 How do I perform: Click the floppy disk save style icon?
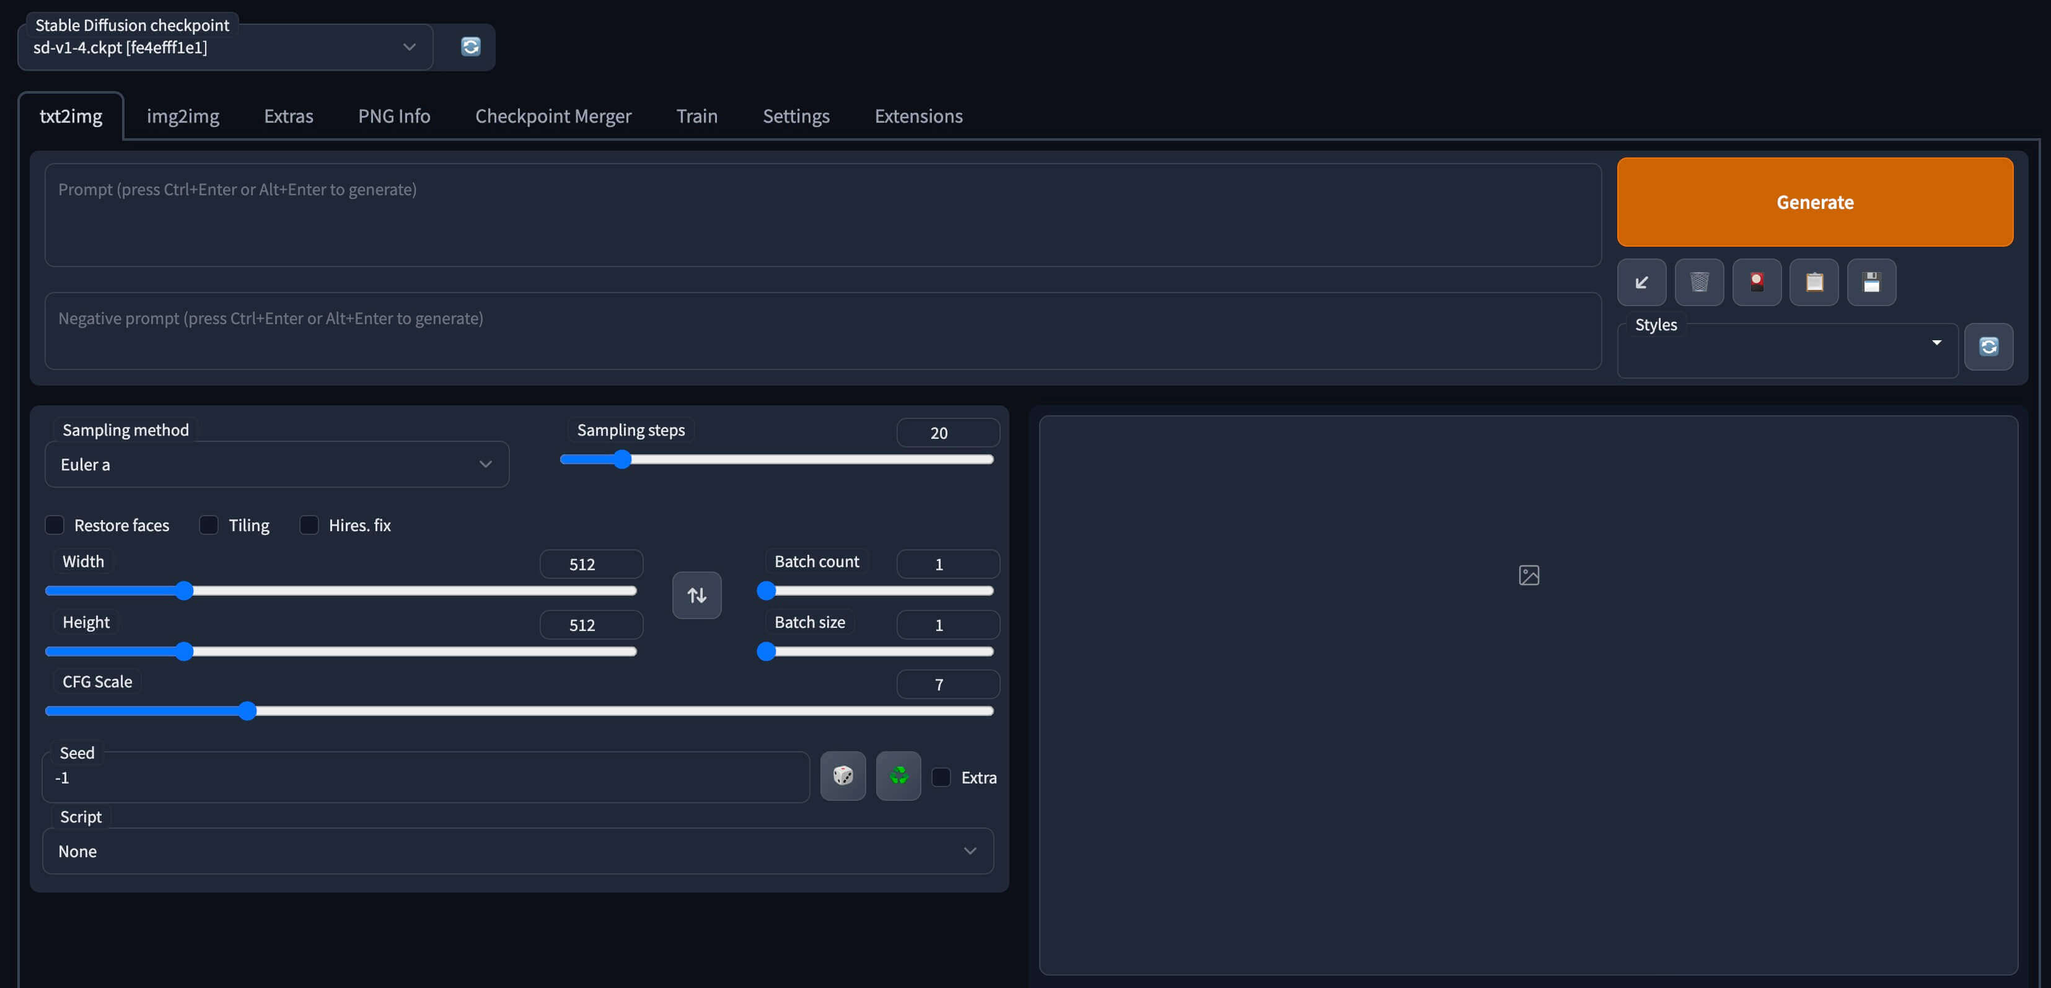click(1870, 282)
